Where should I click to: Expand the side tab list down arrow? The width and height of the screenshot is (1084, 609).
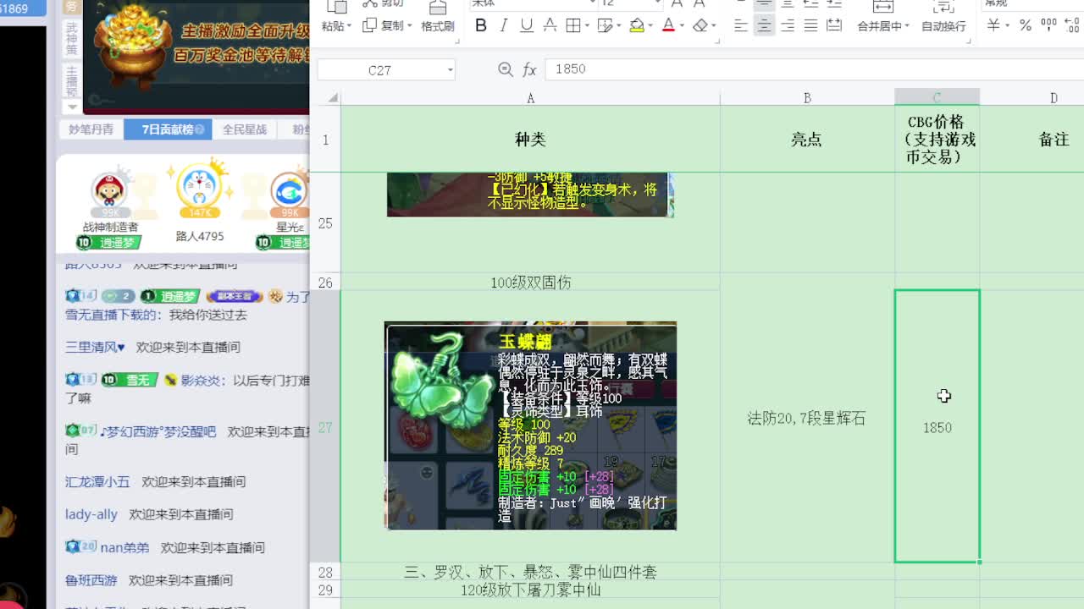(72, 106)
